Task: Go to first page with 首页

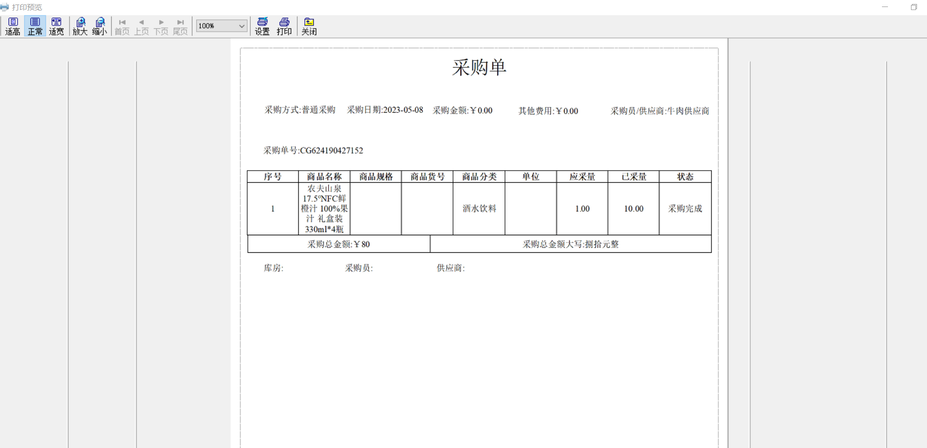Action: pos(122,26)
